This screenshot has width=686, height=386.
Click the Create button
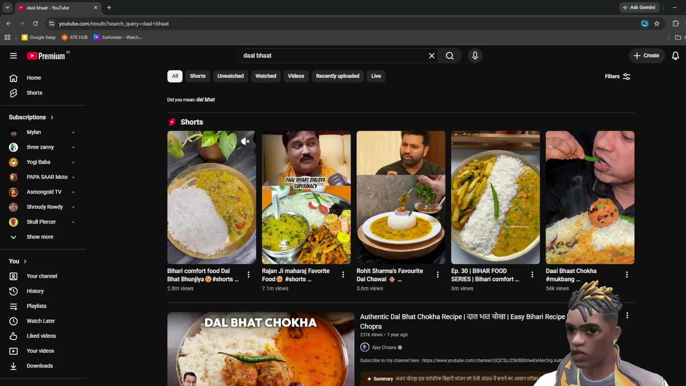646,56
